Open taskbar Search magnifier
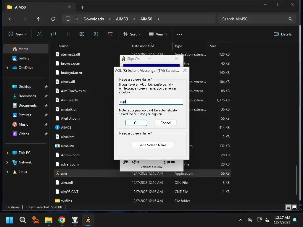Viewport: 303px width, 227px height. [x=22, y=220]
